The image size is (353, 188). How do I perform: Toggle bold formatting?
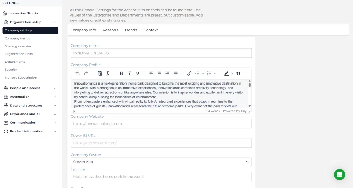pos(121,73)
